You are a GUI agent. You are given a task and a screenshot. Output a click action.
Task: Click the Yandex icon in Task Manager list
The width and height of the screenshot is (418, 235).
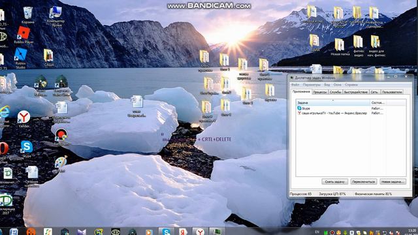[x=299, y=113]
